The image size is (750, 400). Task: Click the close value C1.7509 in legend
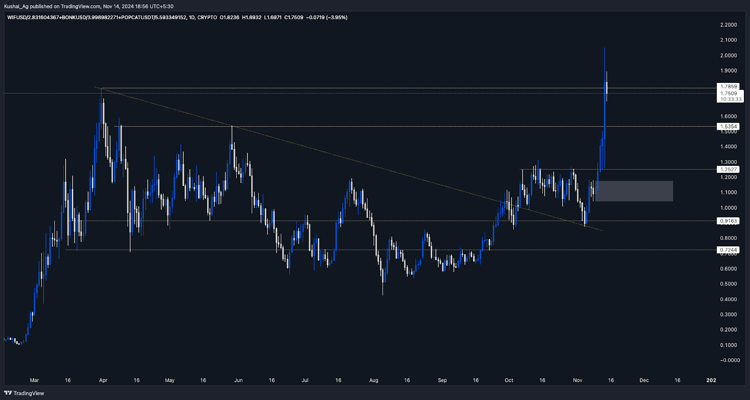click(x=294, y=17)
